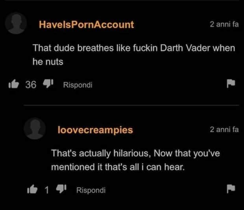Report the reply using its flag icon

231,189
